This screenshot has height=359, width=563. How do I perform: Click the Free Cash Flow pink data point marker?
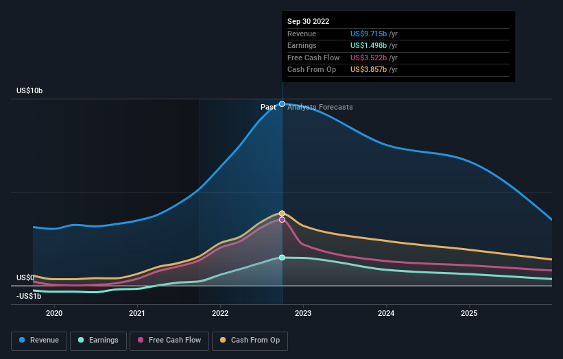(x=282, y=220)
